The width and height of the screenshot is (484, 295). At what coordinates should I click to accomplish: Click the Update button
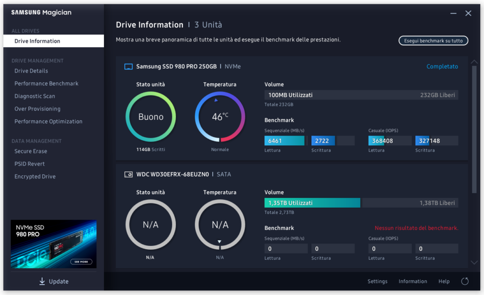pyautogui.click(x=54, y=281)
